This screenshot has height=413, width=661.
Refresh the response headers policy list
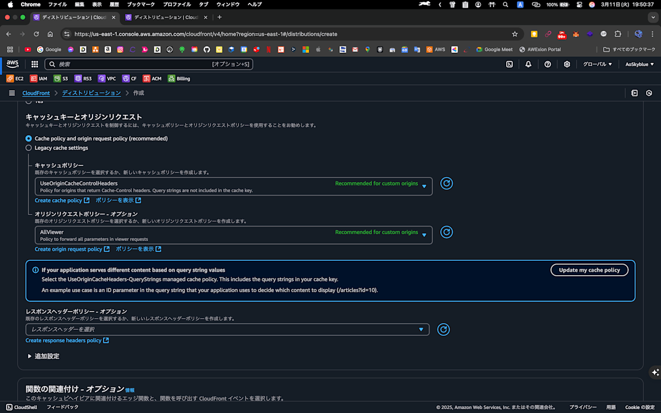point(443,329)
